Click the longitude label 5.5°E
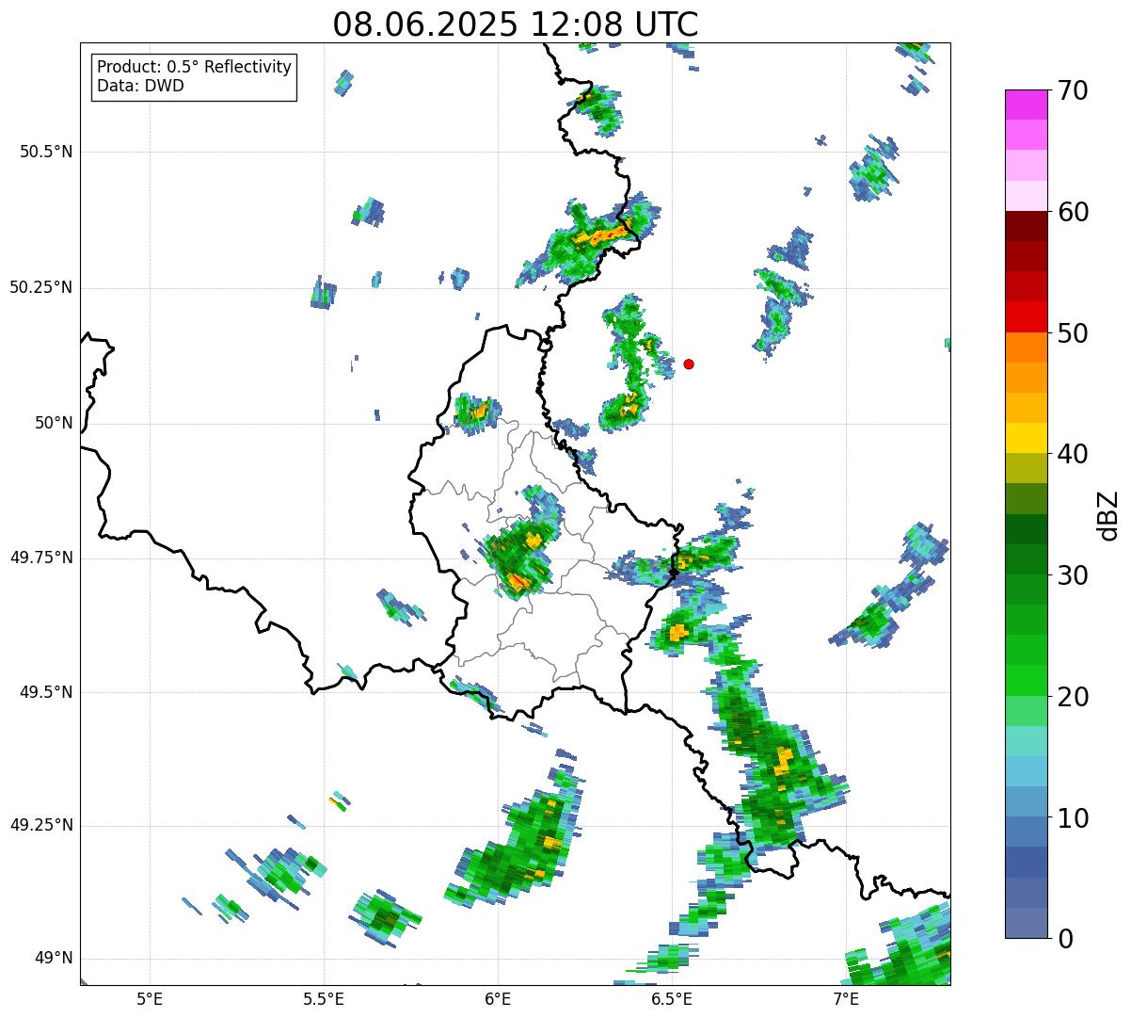Viewport: 1131px width, 1018px height. coord(324,998)
